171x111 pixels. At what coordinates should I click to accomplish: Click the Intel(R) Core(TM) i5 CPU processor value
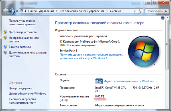tap(127, 89)
